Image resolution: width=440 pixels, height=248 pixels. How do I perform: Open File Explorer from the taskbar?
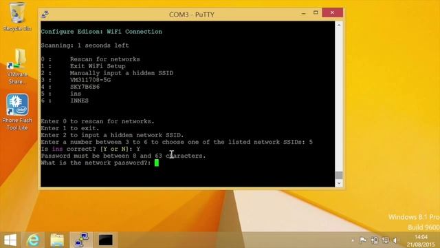tap(57, 240)
